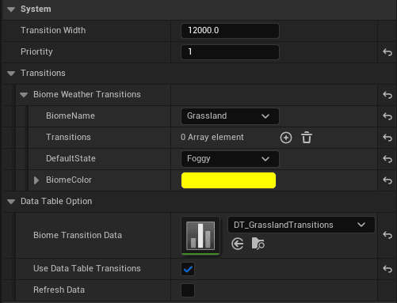Reset Transitions array to default
This screenshot has height=303, width=397.
point(387,138)
